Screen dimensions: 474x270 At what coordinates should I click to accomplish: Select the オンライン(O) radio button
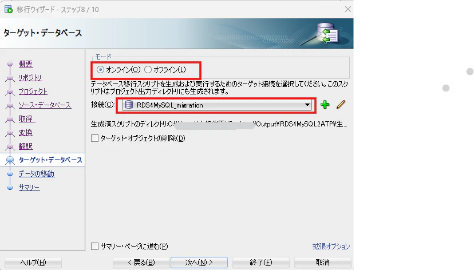point(100,70)
